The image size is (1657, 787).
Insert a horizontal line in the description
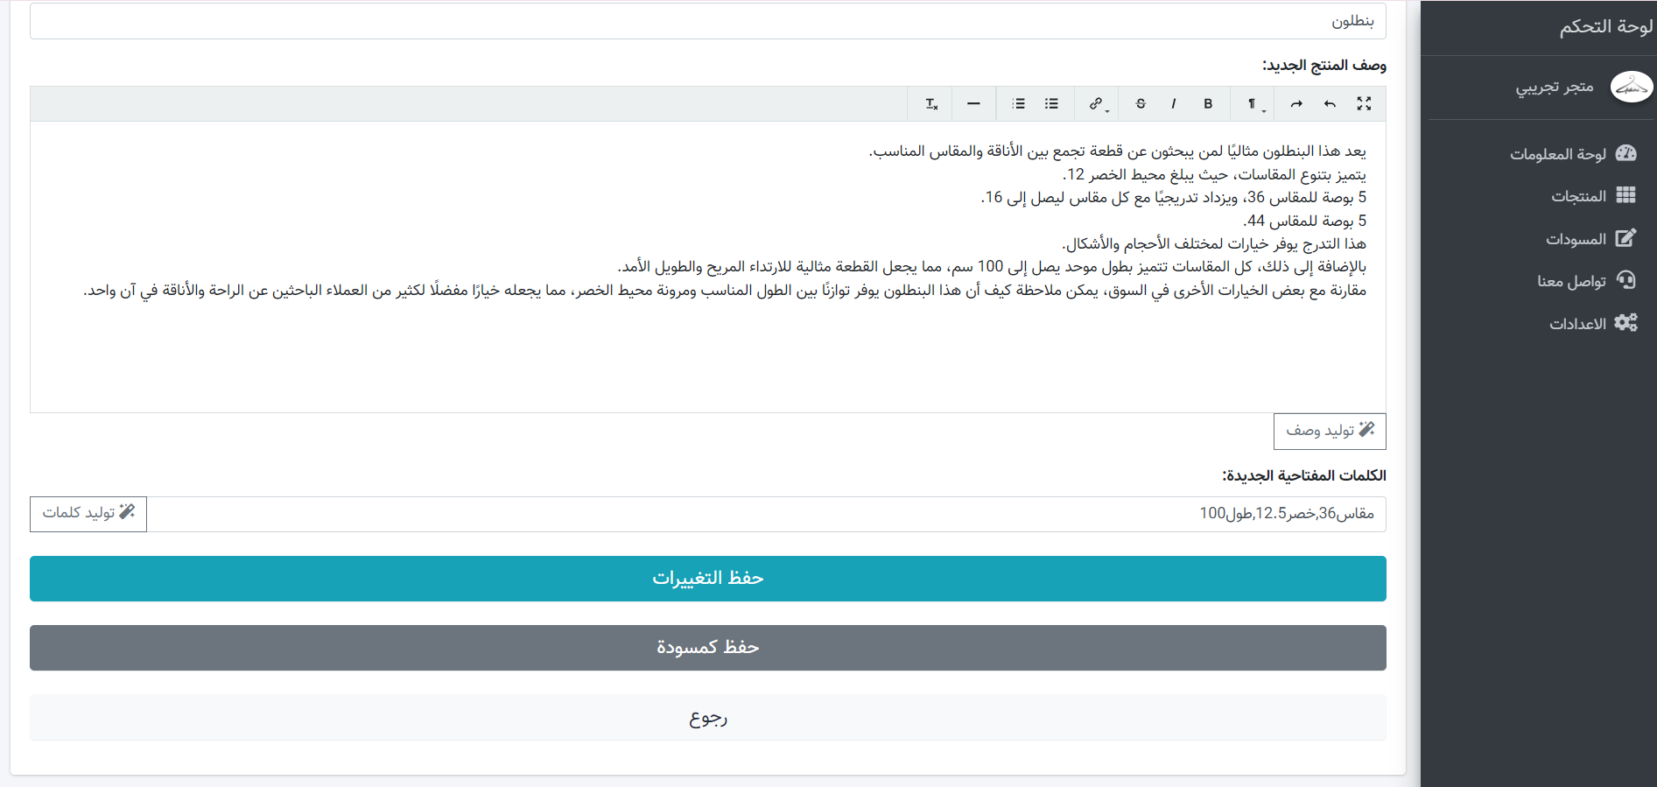coord(973,104)
